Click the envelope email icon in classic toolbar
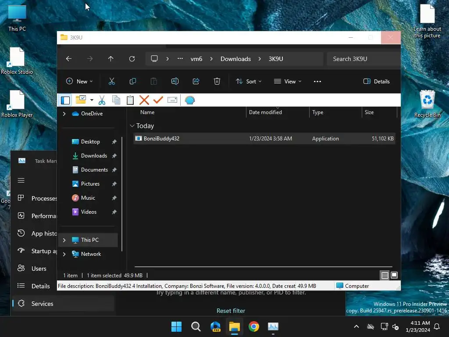Screen dimensions: 449x337 click(x=172, y=100)
